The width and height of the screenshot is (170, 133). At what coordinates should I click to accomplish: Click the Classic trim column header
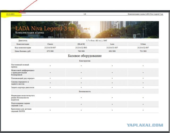(x=50, y=44)
